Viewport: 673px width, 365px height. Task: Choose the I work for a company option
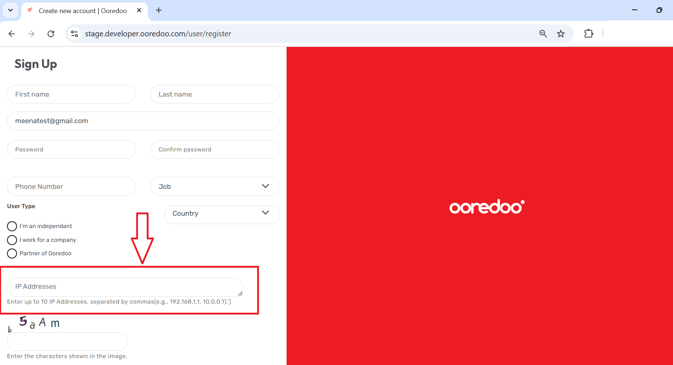tap(12, 240)
